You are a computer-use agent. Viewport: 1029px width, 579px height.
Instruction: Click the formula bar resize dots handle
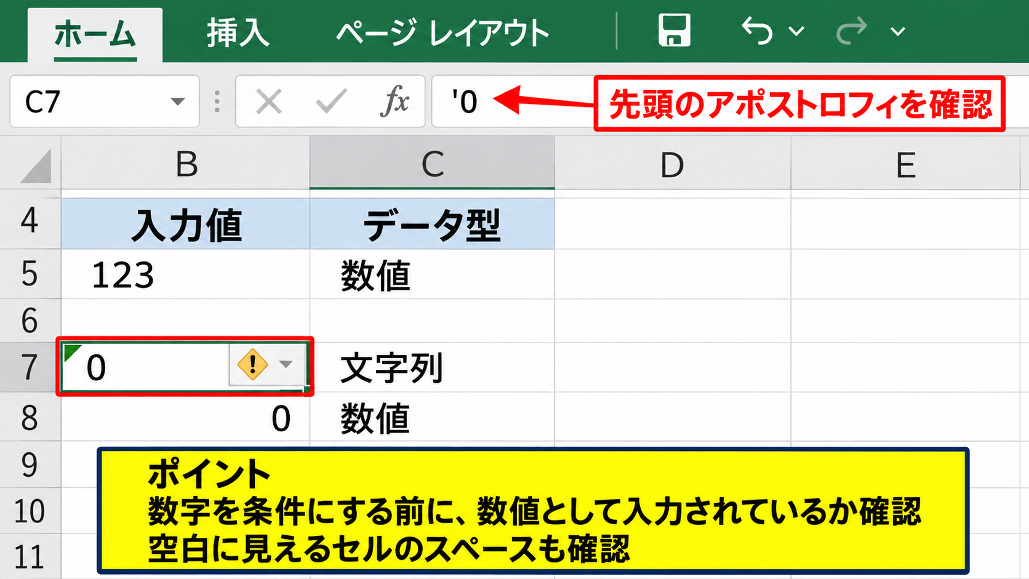coord(217,102)
